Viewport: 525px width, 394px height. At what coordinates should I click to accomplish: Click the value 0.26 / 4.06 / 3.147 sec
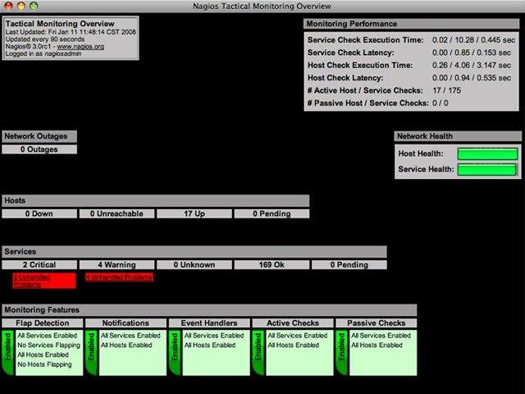coord(472,66)
